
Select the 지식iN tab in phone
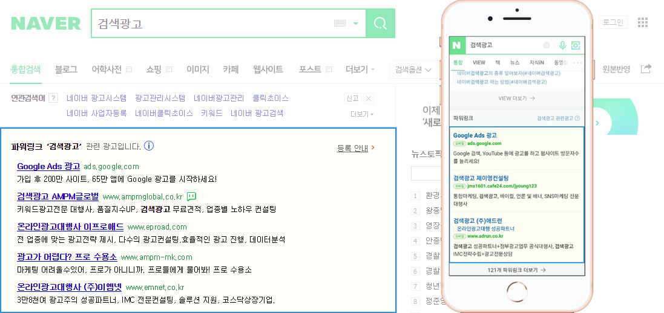click(x=537, y=63)
